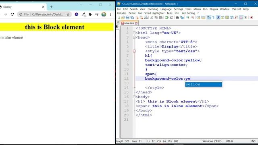This screenshot has height=145, width=258.
Task: Click the color picker eyedropper extension icon
Action: pyautogui.click(x=84, y=14)
